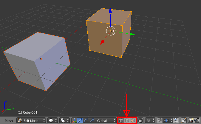Image resolution: width=201 pixels, height=124 pixels.
Task: Click the orange origin dot on the gray cube
Action: tap(41, 59)
